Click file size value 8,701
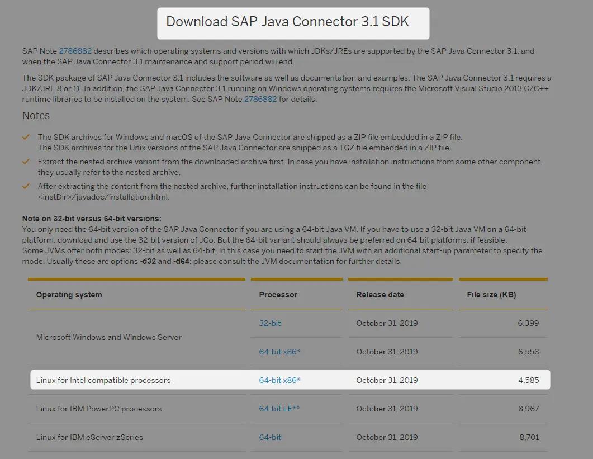Viewport: 593px width, 459px height. click(x=529, y=437)
